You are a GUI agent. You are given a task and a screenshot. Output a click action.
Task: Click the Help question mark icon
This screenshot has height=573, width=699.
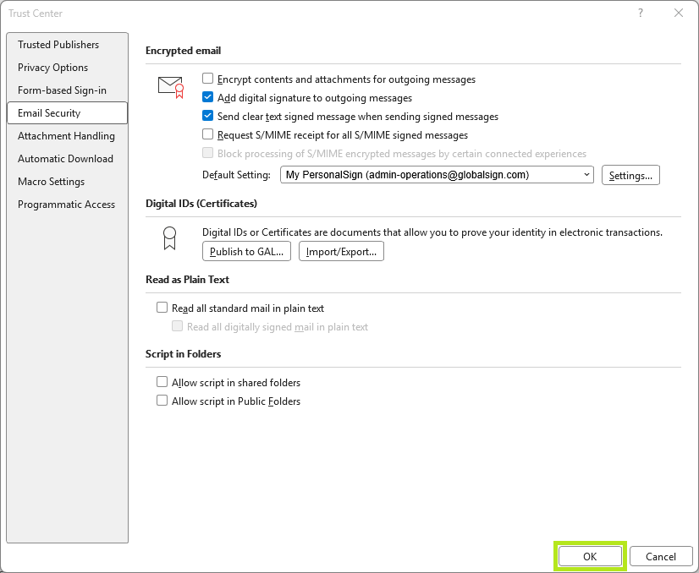pyautogui.click(x=639, y=13)
